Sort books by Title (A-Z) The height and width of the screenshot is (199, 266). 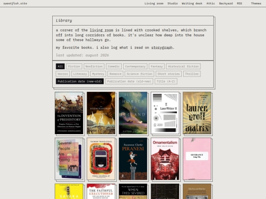(166, 81)
